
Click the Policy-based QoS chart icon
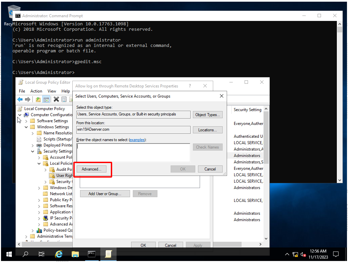[39, 230]
